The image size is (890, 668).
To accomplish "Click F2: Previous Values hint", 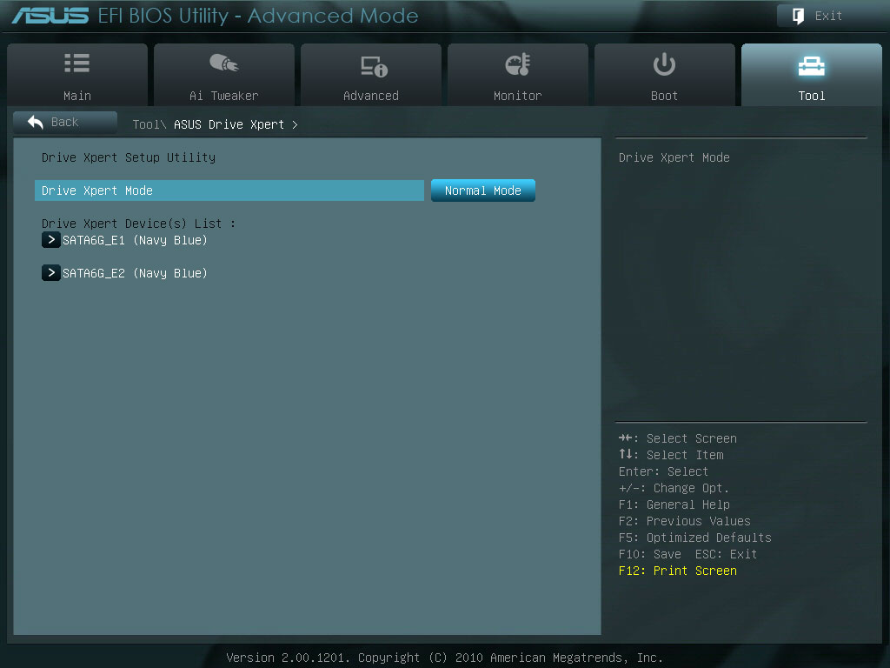I will tap(685, 521).
